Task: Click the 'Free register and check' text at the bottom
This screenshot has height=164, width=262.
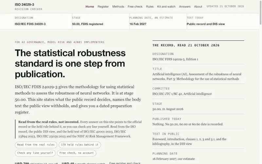Action: click(x=125, y=163)
